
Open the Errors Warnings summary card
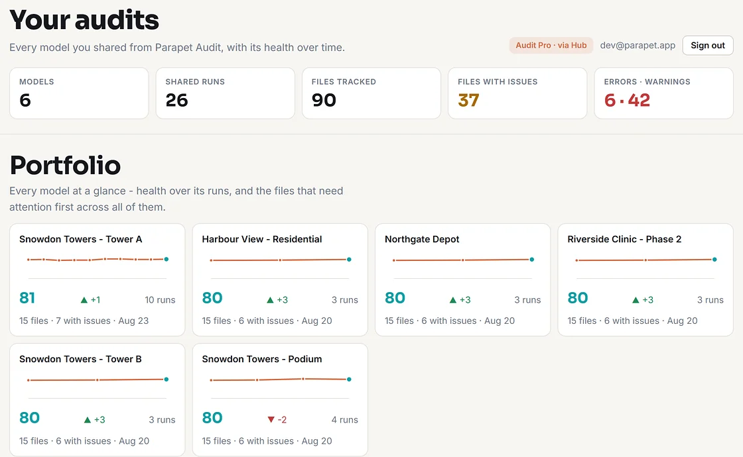tap(664, 93)
